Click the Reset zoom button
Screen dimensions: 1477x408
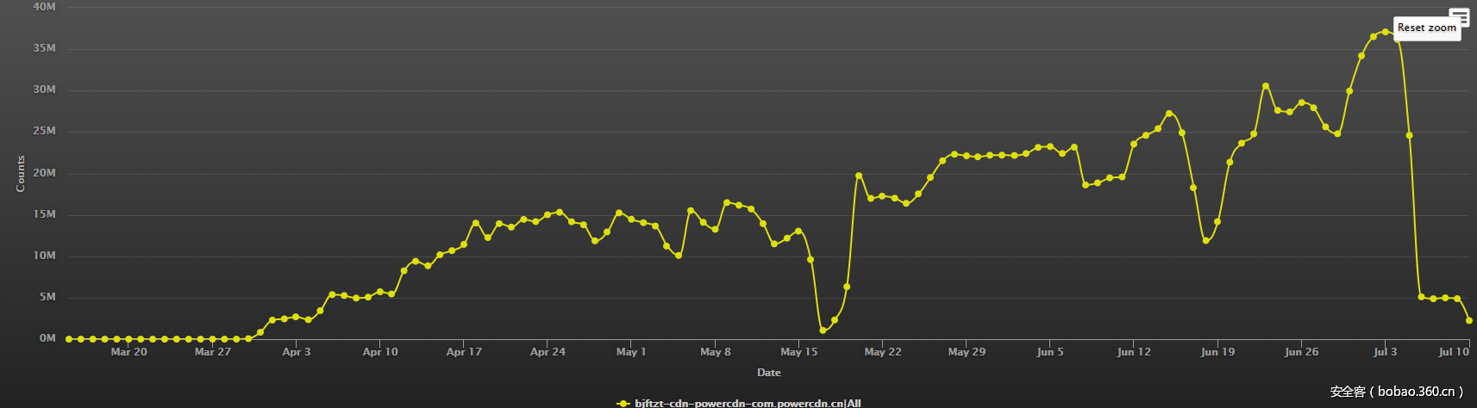pos(1426,28)
